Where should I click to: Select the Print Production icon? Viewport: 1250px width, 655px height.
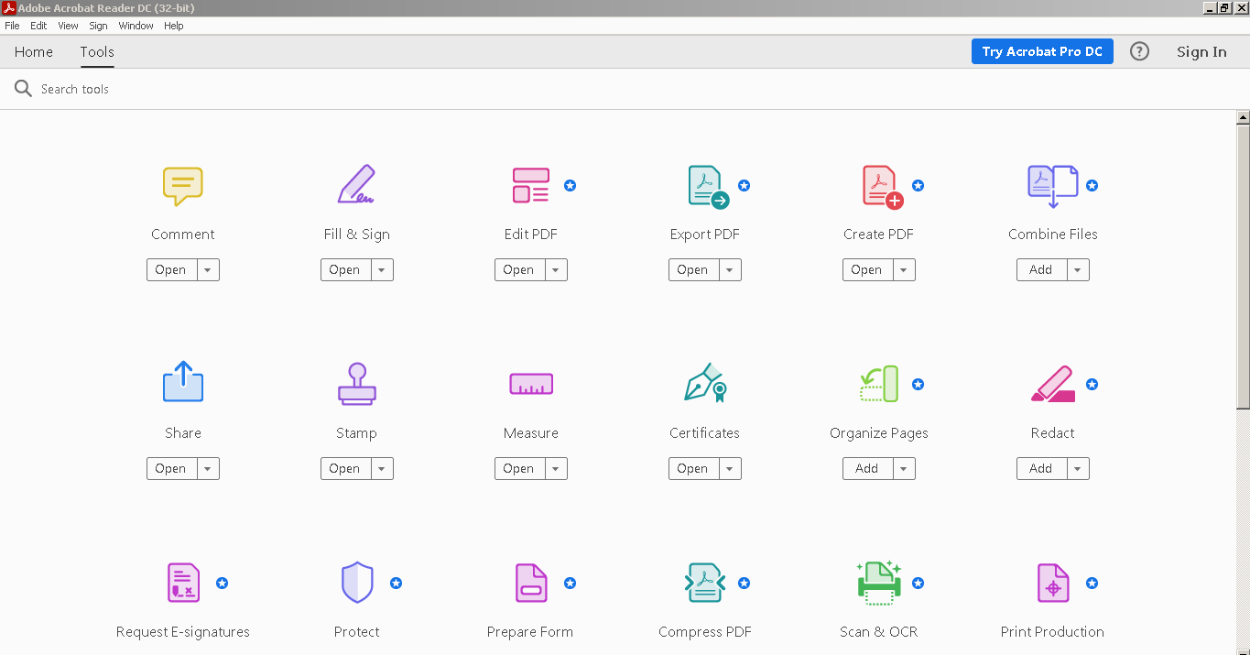coord(1053,583)
